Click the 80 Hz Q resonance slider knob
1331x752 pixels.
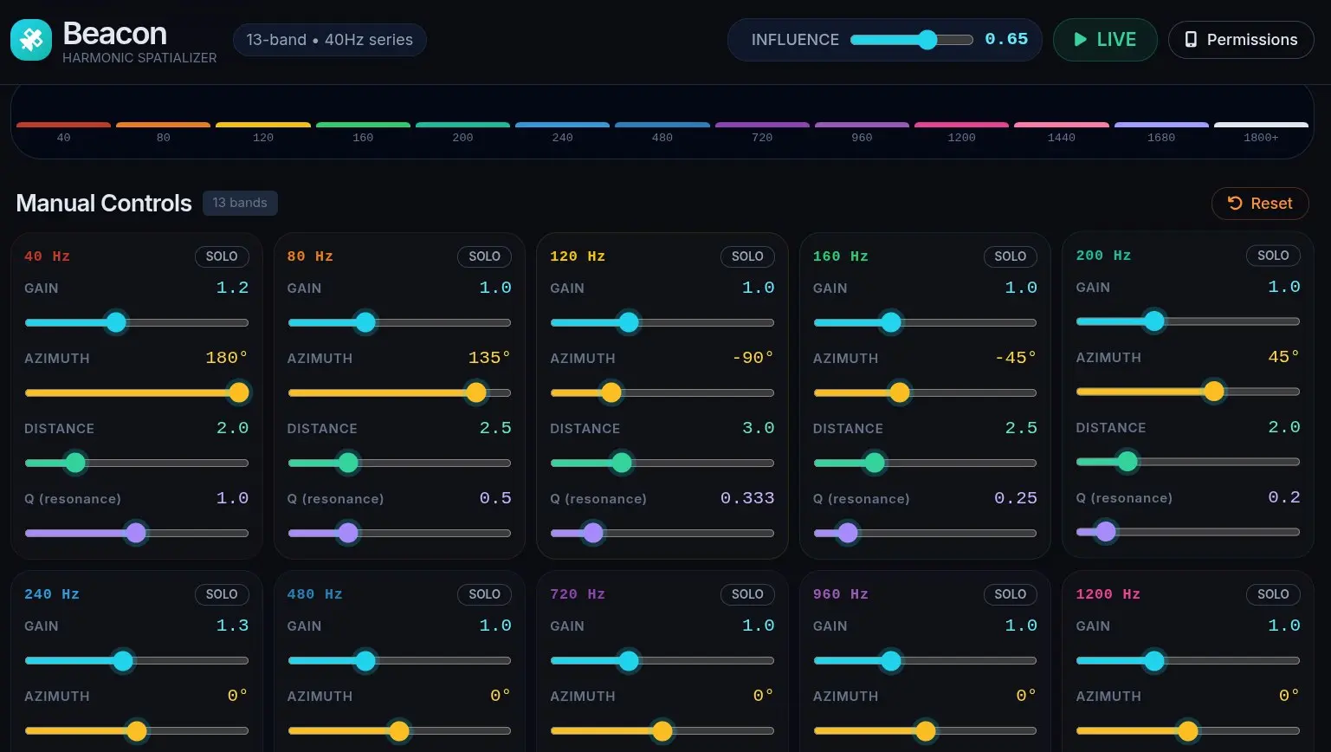coord(348,534)
